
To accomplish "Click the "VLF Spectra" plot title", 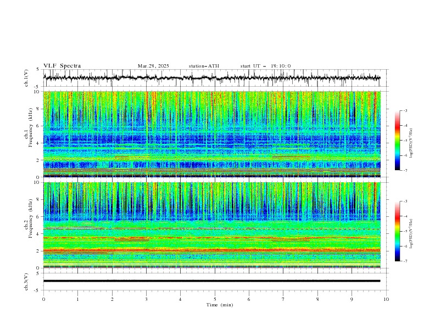I will click(62, 66).
